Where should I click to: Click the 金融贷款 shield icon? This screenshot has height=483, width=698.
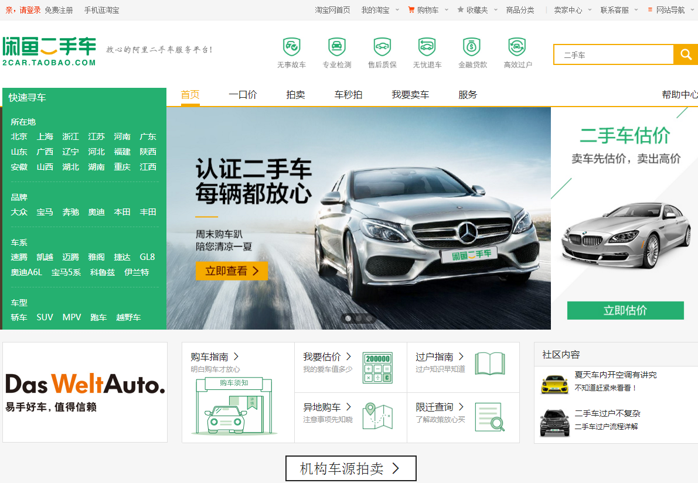(x=472, y=46)
